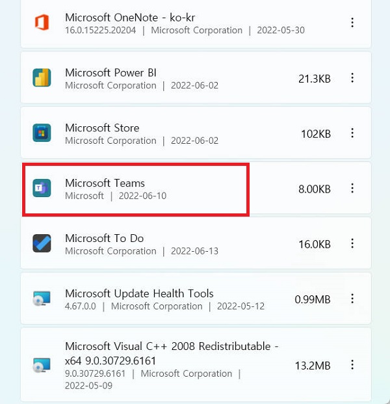This screenshot has height=404, width=390.
Task: Select the Microsoft To Do title
Action: (104, 238)
